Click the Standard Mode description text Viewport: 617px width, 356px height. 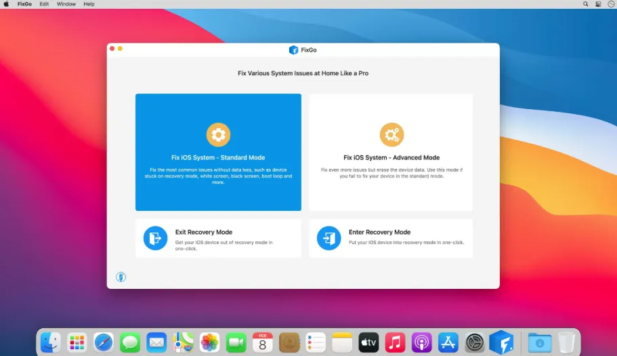[218, 176]
